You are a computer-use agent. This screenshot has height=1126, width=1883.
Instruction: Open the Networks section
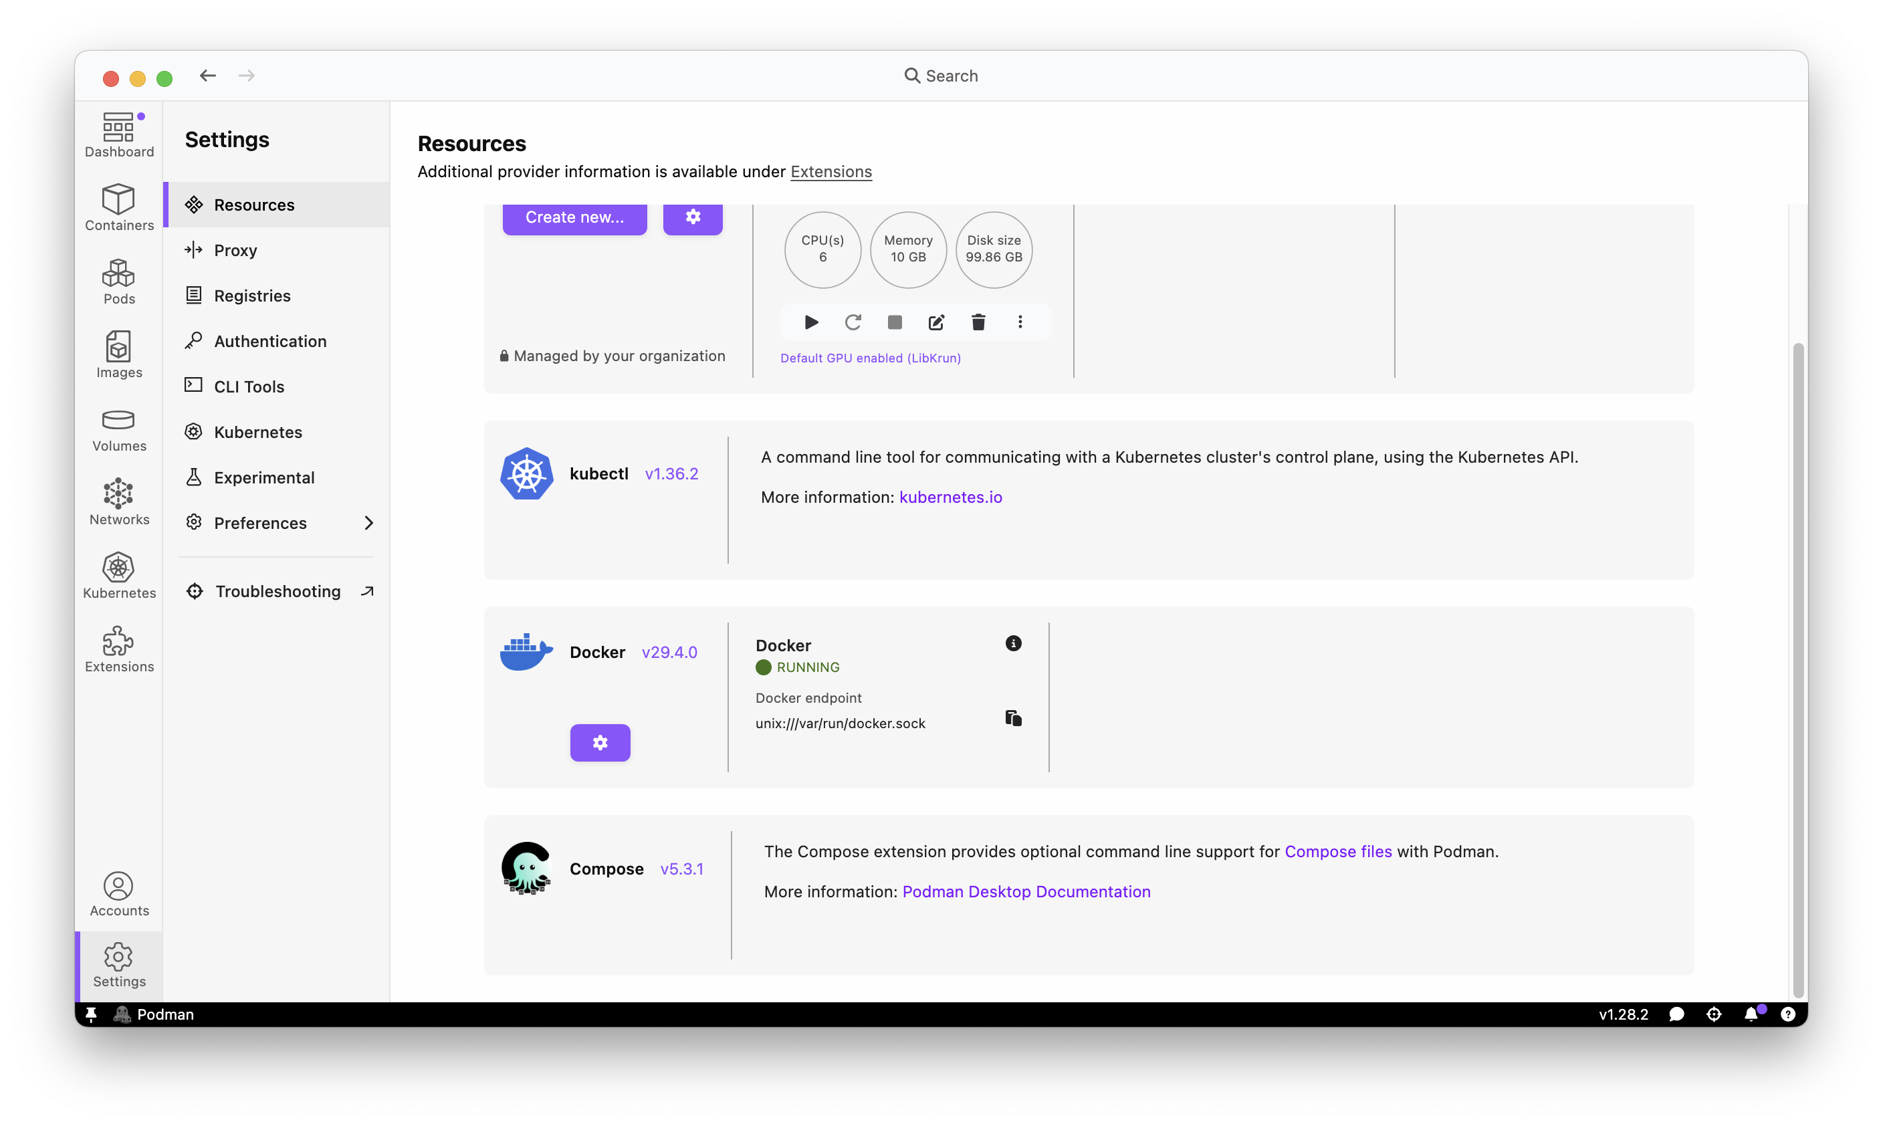119,502
